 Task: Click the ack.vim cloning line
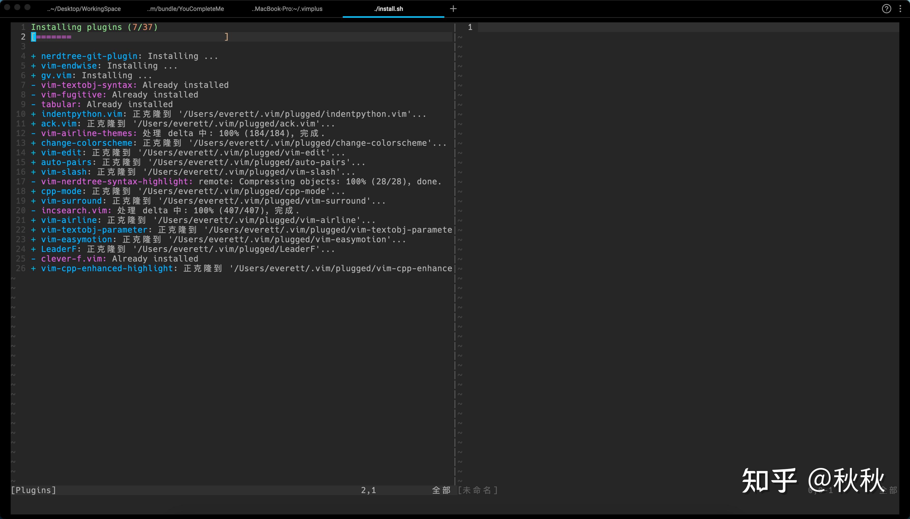point(183,124)
